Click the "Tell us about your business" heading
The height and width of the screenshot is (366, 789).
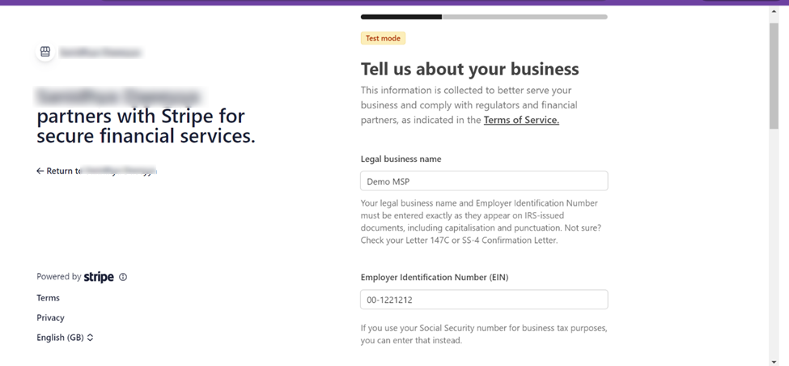[x=469, y=69]
